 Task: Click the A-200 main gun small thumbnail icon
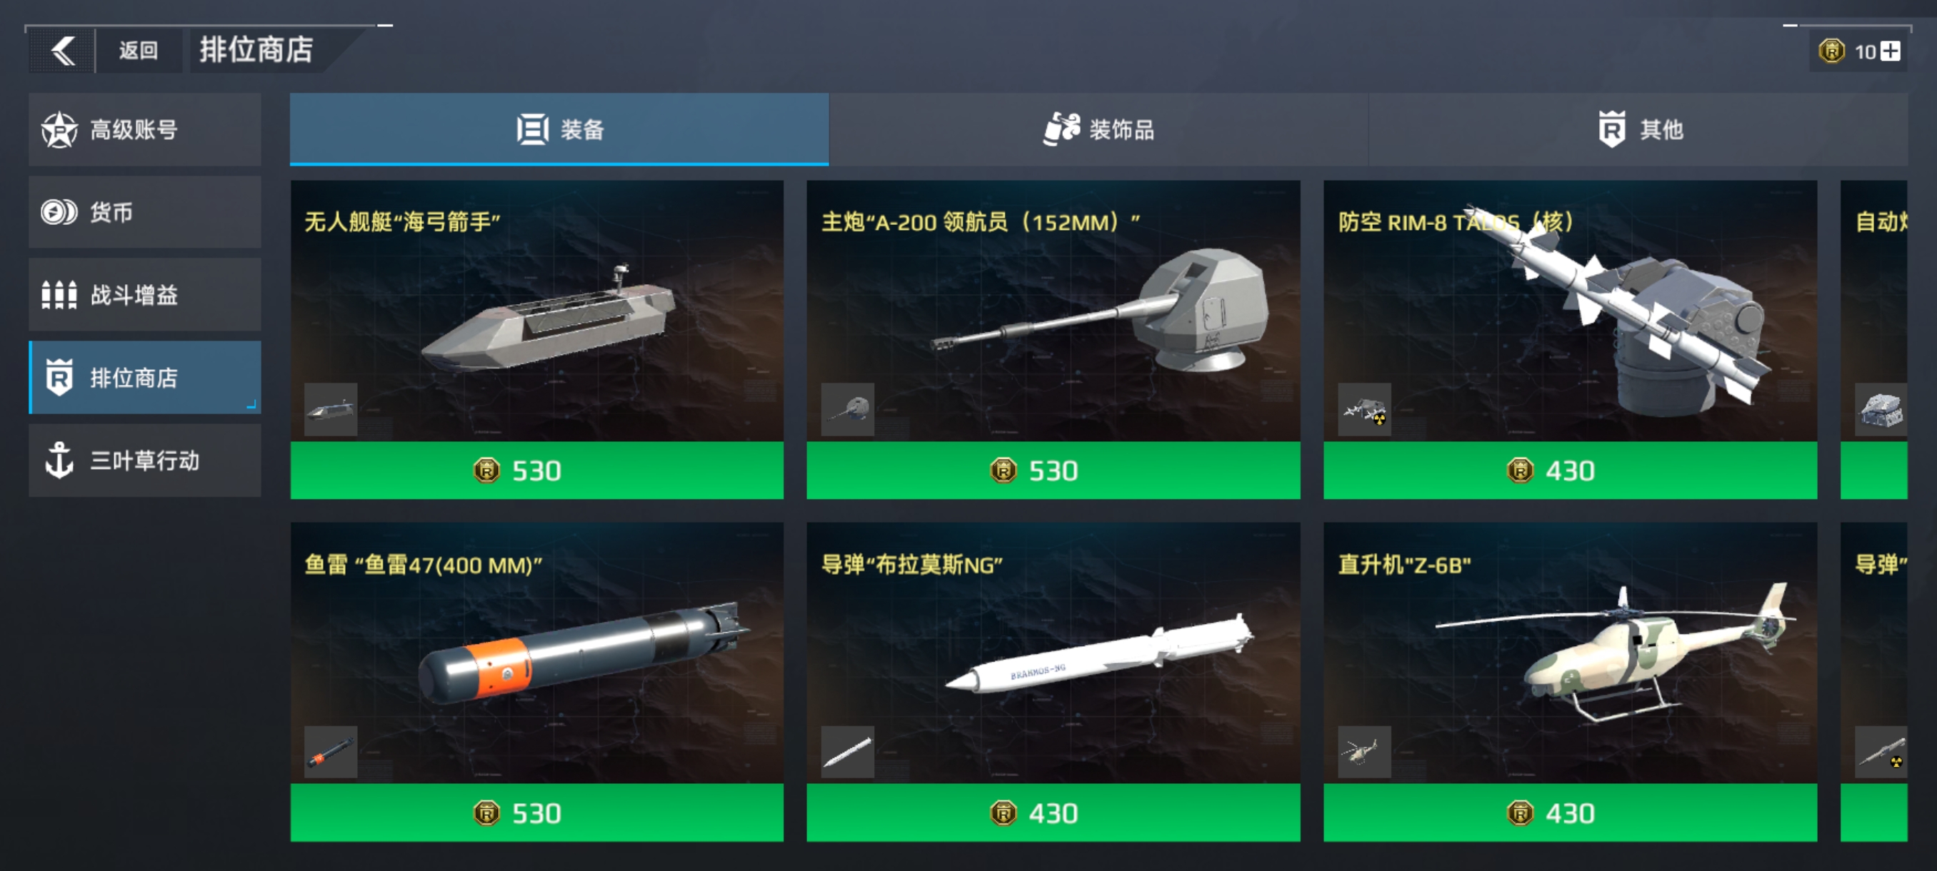point(847,410)
